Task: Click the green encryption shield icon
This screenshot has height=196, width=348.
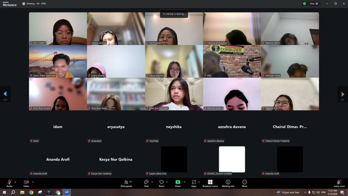Action: 304,4
